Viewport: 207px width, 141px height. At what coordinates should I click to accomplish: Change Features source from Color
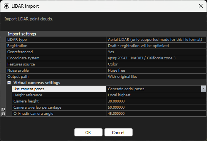[156, 64]
